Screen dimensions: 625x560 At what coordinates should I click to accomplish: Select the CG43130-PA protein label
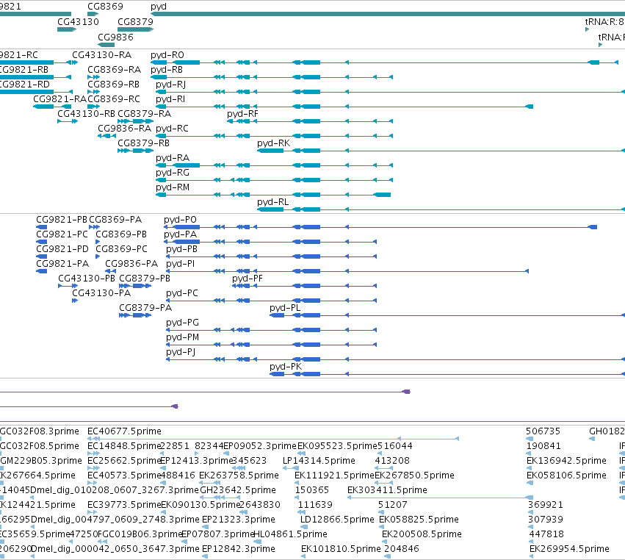[x=101, y=294]
